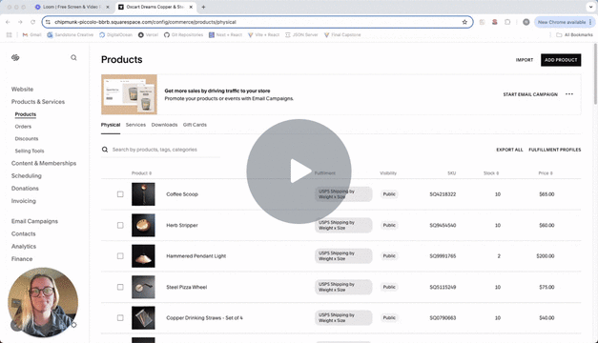This screenshot has height=343, width=598.
Task: Open the Next + React bookmark
Action: [x=225, y=34]
